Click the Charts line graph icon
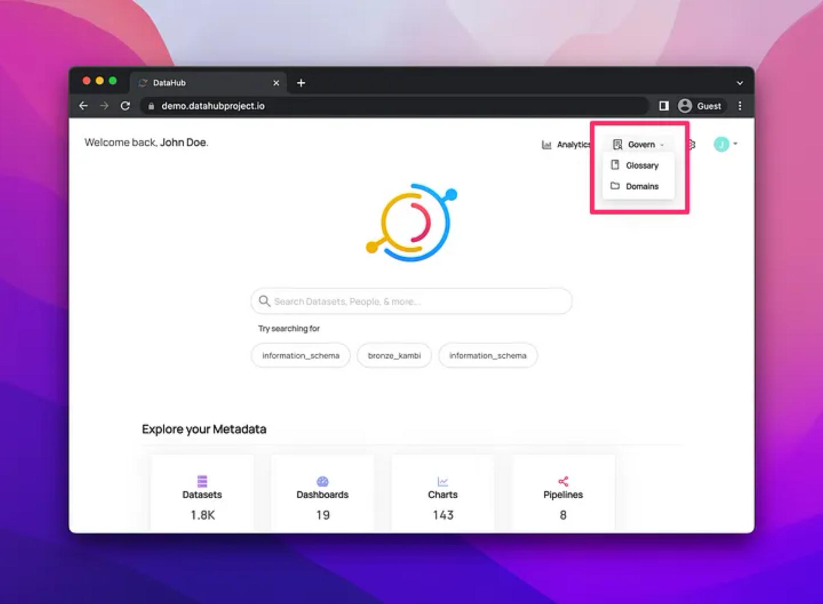The image size is (823, 604). coord(442,481)
